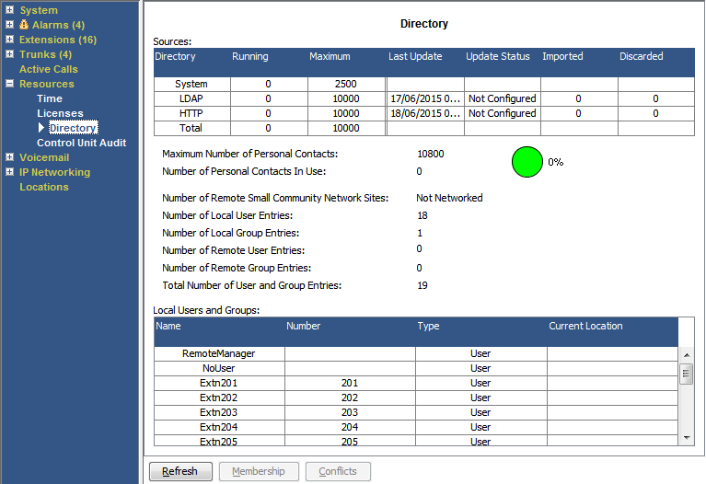Image resolution: width=706 pixels, height=484 pixels.
Task: Expand the Voicemail tree node
Action: [x=9, y=157]
